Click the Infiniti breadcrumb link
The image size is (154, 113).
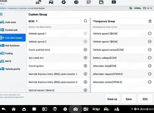(x=3, y=8)
